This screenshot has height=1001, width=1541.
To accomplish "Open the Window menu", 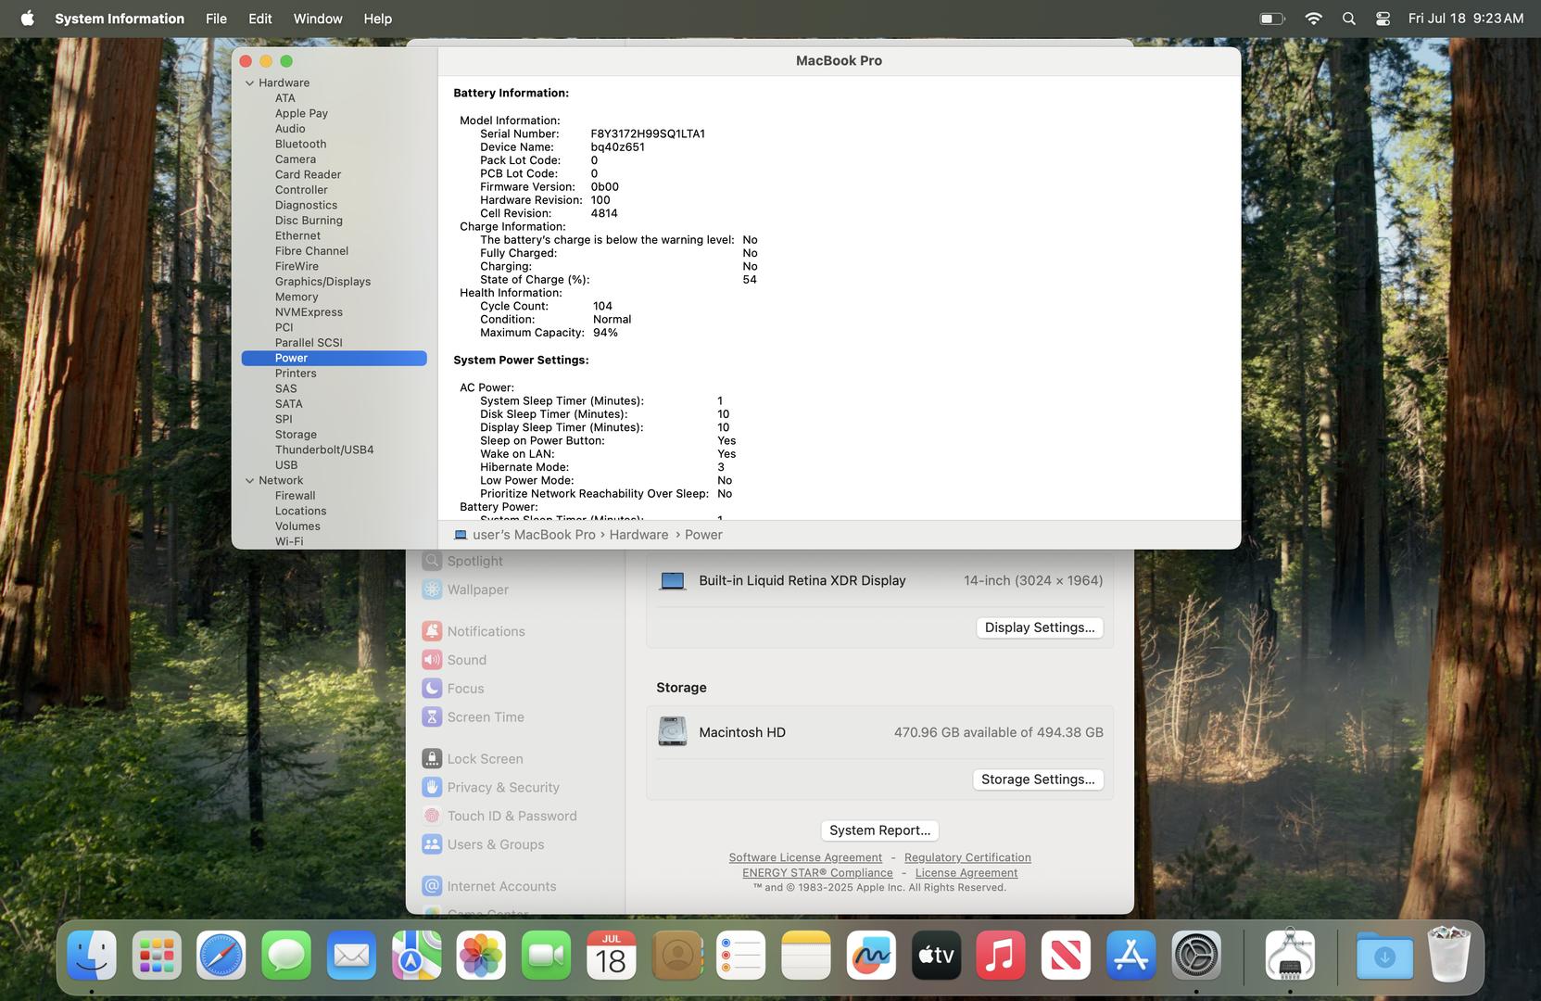I will pyautogui.click(x=318, y=19).
